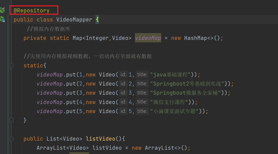This screenshot has width=278, height=154.
Task: Click the VideoMapper class name
Action: [74, 19]
